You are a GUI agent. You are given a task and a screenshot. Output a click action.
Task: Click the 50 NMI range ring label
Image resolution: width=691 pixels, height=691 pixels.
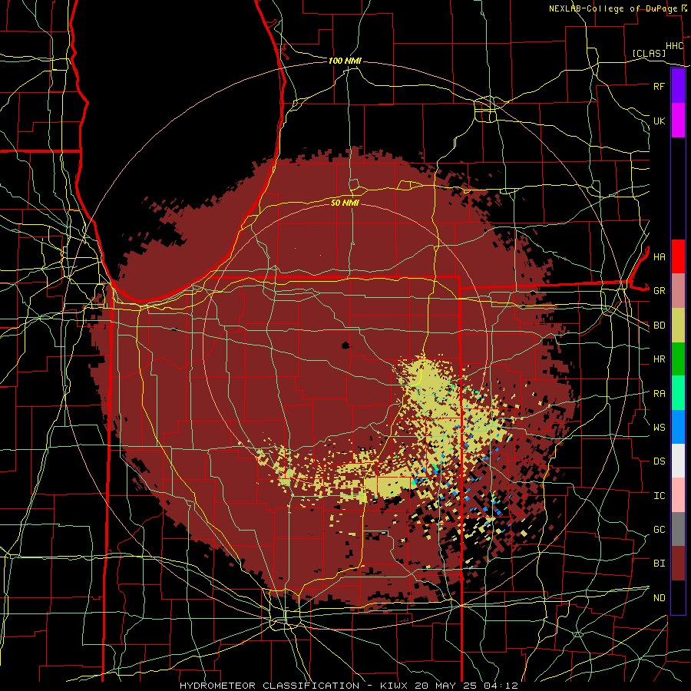[345, 203]
